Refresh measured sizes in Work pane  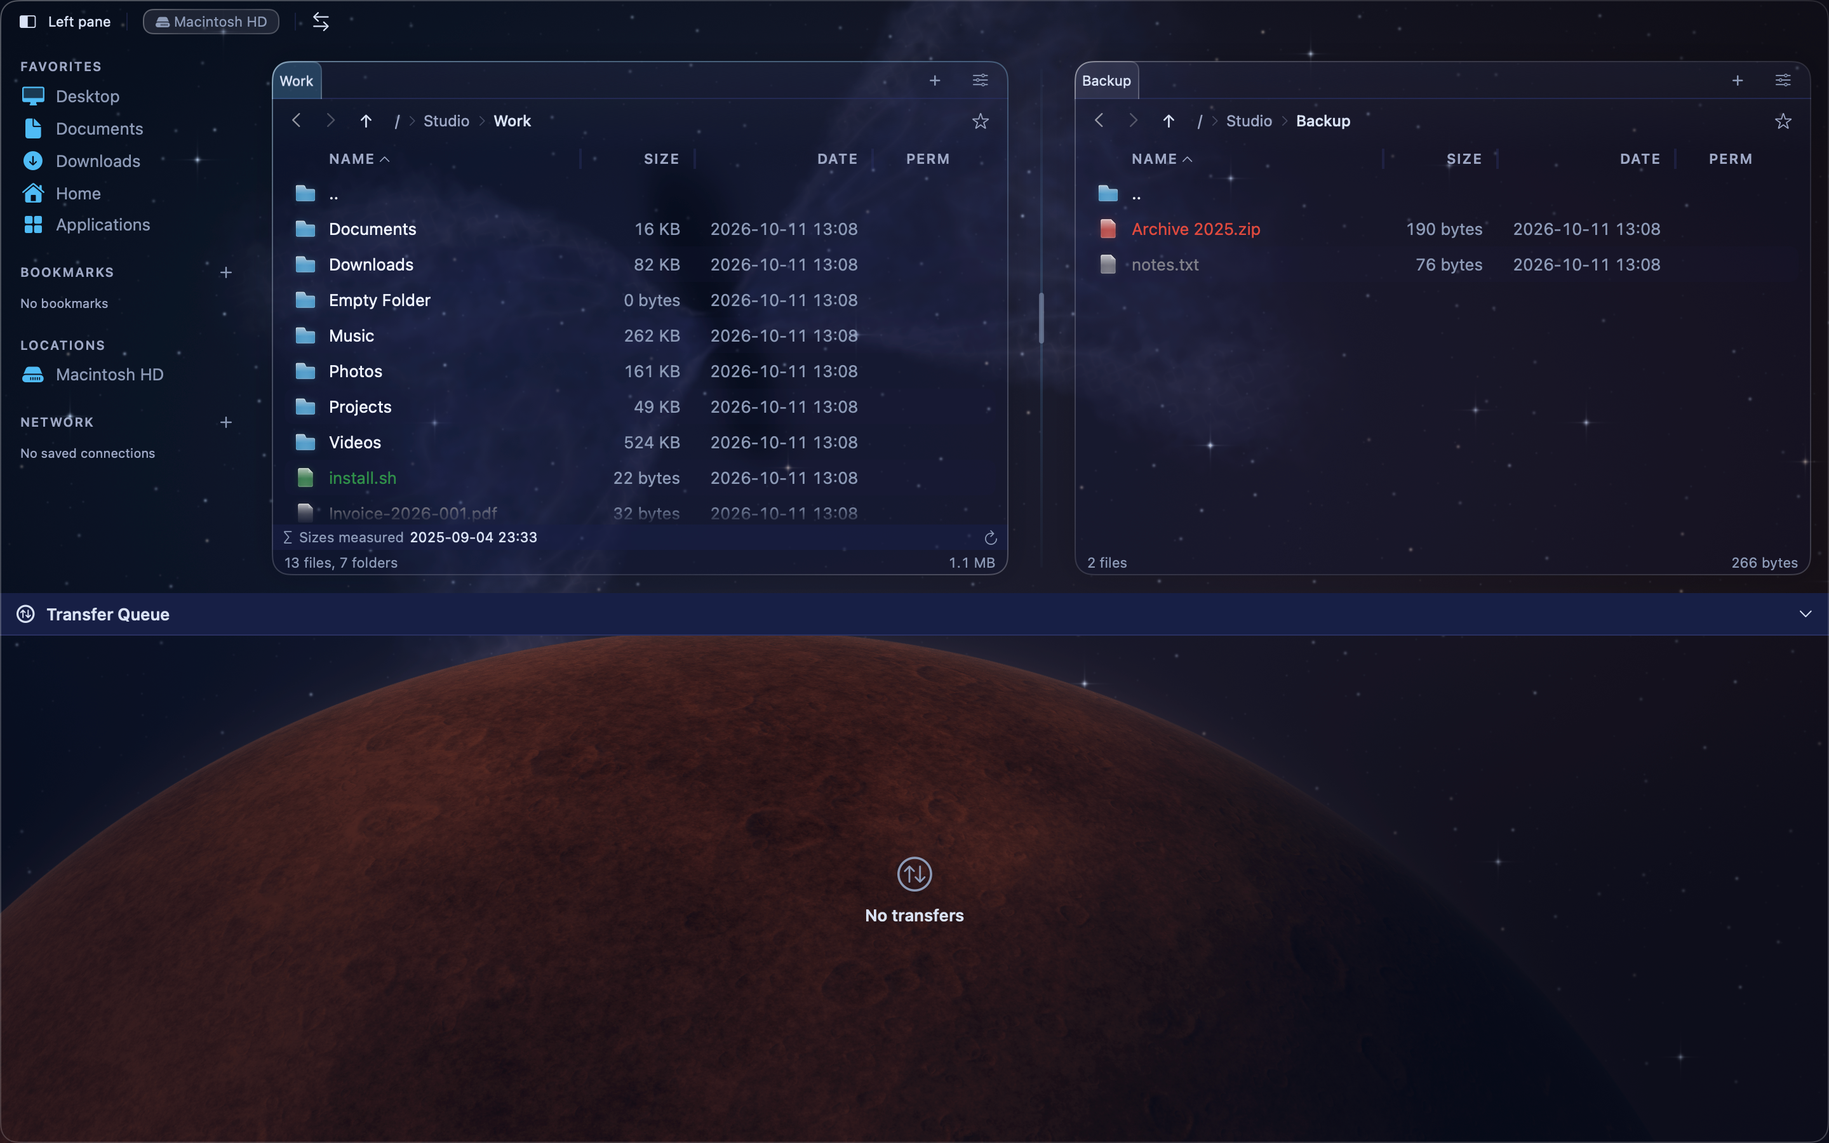(x=990, y=537)
